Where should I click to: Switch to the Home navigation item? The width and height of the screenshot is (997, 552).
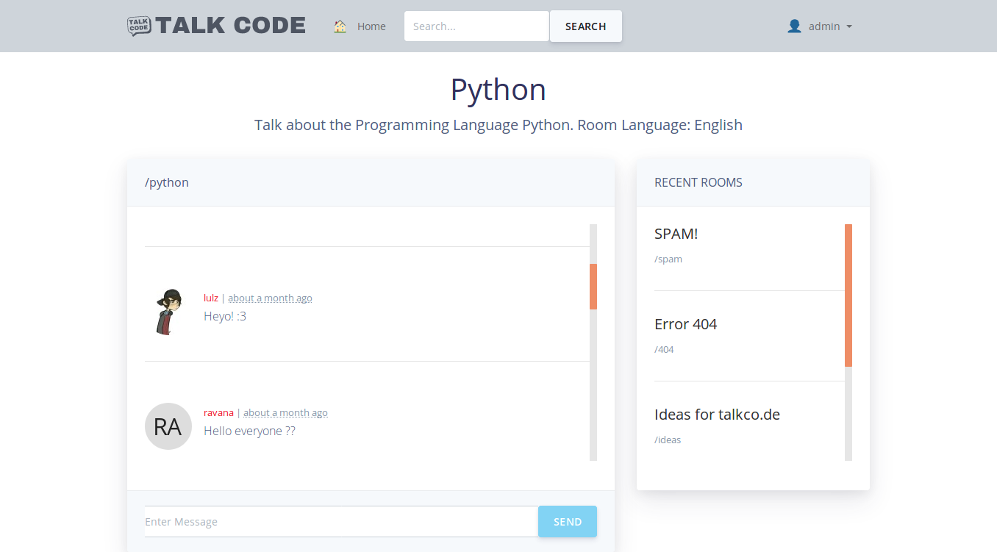click(371, 26)
